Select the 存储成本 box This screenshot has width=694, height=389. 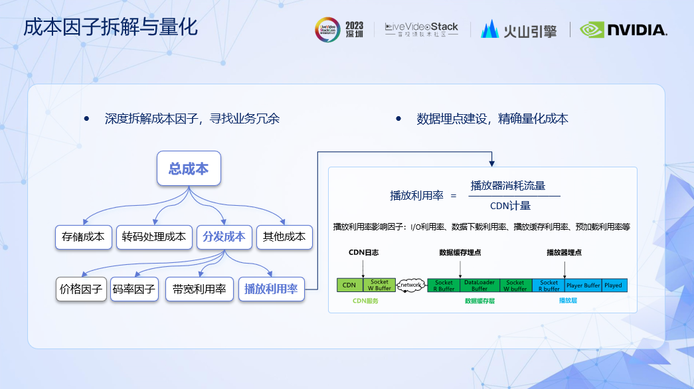click(83, 236)
